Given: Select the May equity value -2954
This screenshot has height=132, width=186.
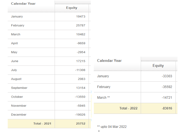Looking at the screenshot, I should (x=81, y=52).
